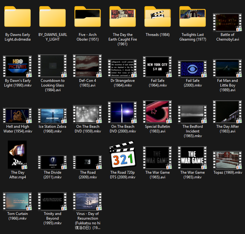This screenshot has width=245, height=234.
Task: Select Fail Safe (1964).mkv thumbnail
Action: (157, 67)
